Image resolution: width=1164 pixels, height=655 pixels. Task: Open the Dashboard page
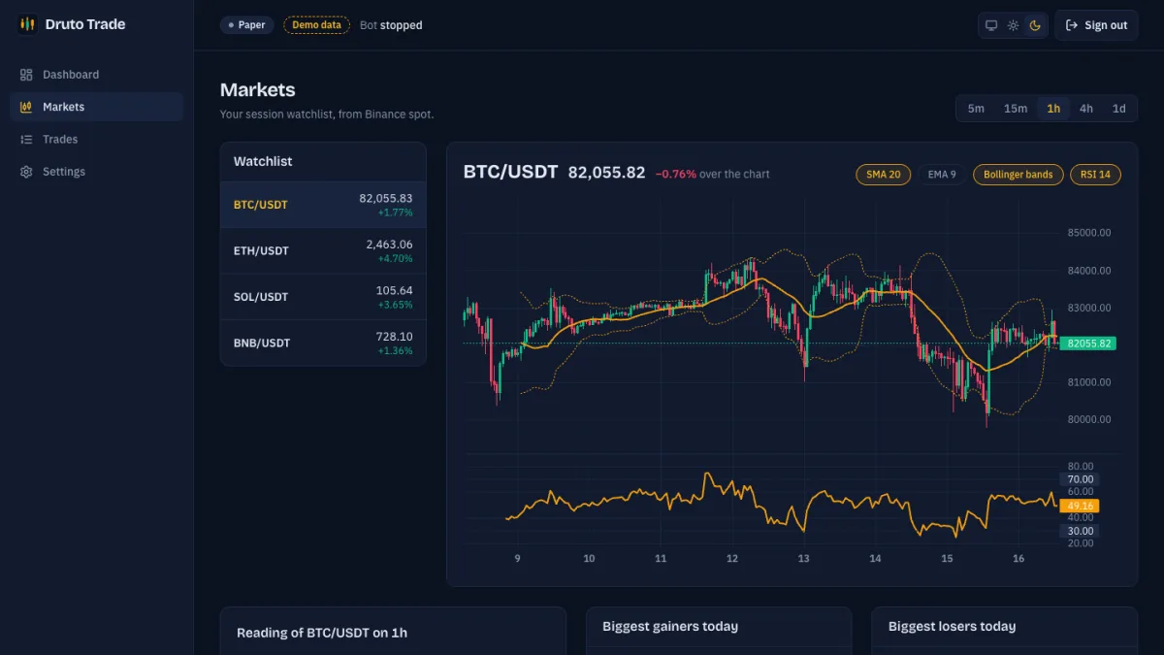97,75
